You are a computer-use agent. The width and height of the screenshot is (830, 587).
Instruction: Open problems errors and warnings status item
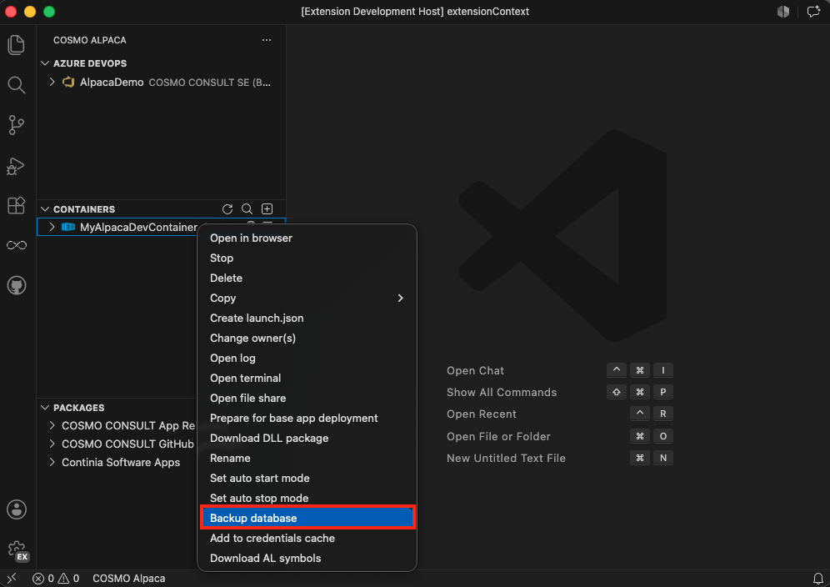coord(56,579)
